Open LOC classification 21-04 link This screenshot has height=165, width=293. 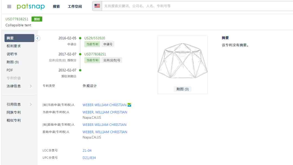[87, 150]
